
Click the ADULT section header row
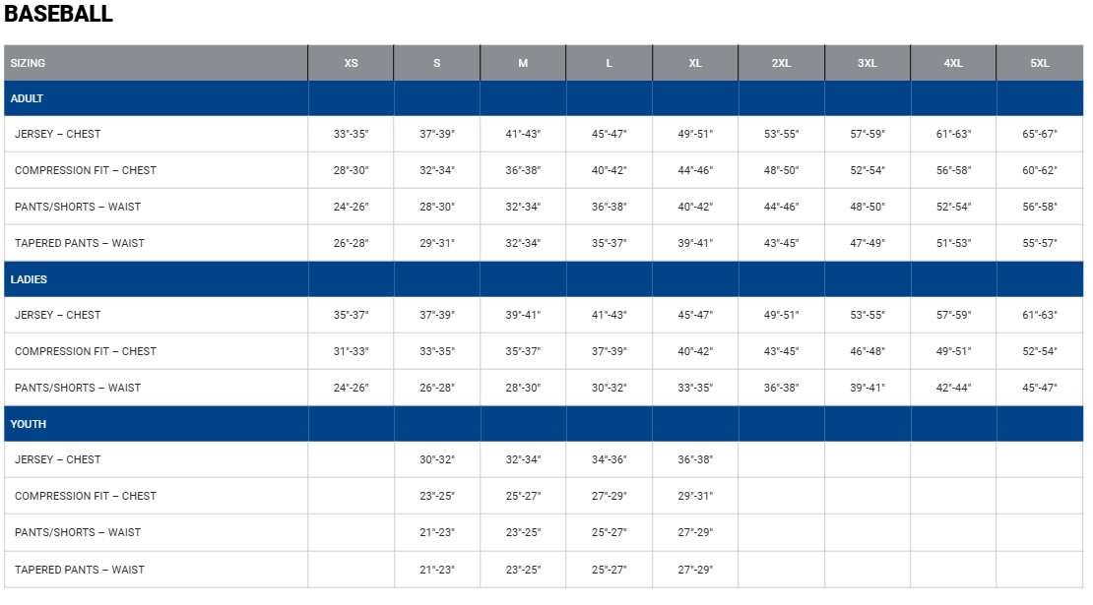click(x=28, y=98)
